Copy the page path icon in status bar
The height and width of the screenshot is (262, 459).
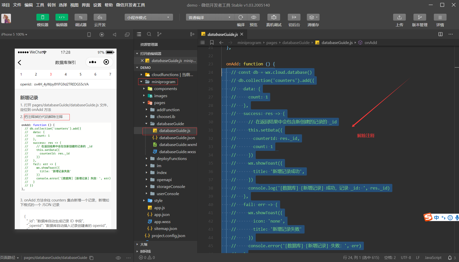coord(91,258)
